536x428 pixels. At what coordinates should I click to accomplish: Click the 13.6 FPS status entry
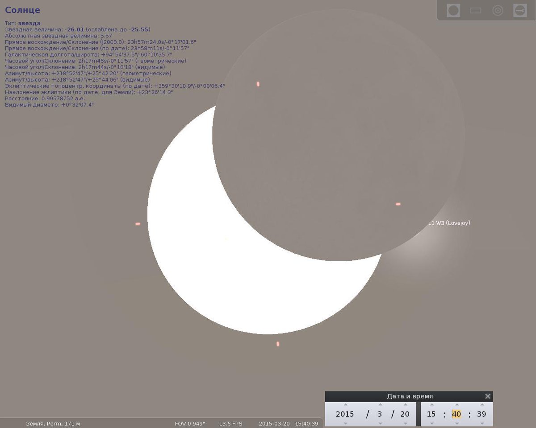[x=230, y=424]
